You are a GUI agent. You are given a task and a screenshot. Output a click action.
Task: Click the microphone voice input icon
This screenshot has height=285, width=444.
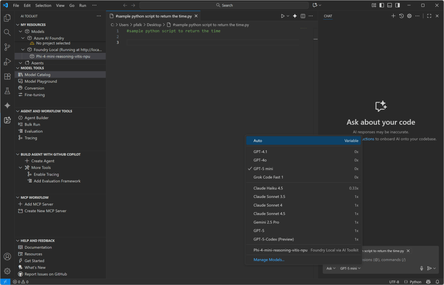[x=421, y=269]
